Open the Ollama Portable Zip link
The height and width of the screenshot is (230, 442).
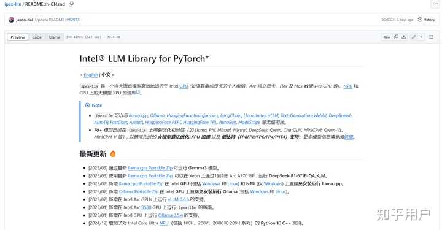(x=139, y=191)
